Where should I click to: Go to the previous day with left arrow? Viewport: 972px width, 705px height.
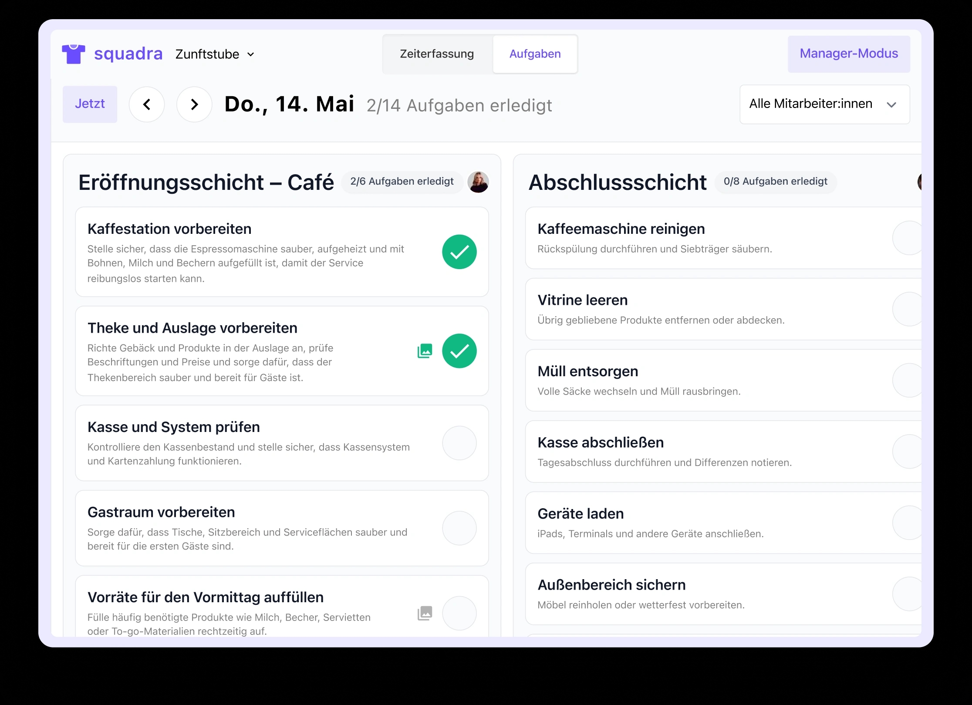click(x=147, y=105)
